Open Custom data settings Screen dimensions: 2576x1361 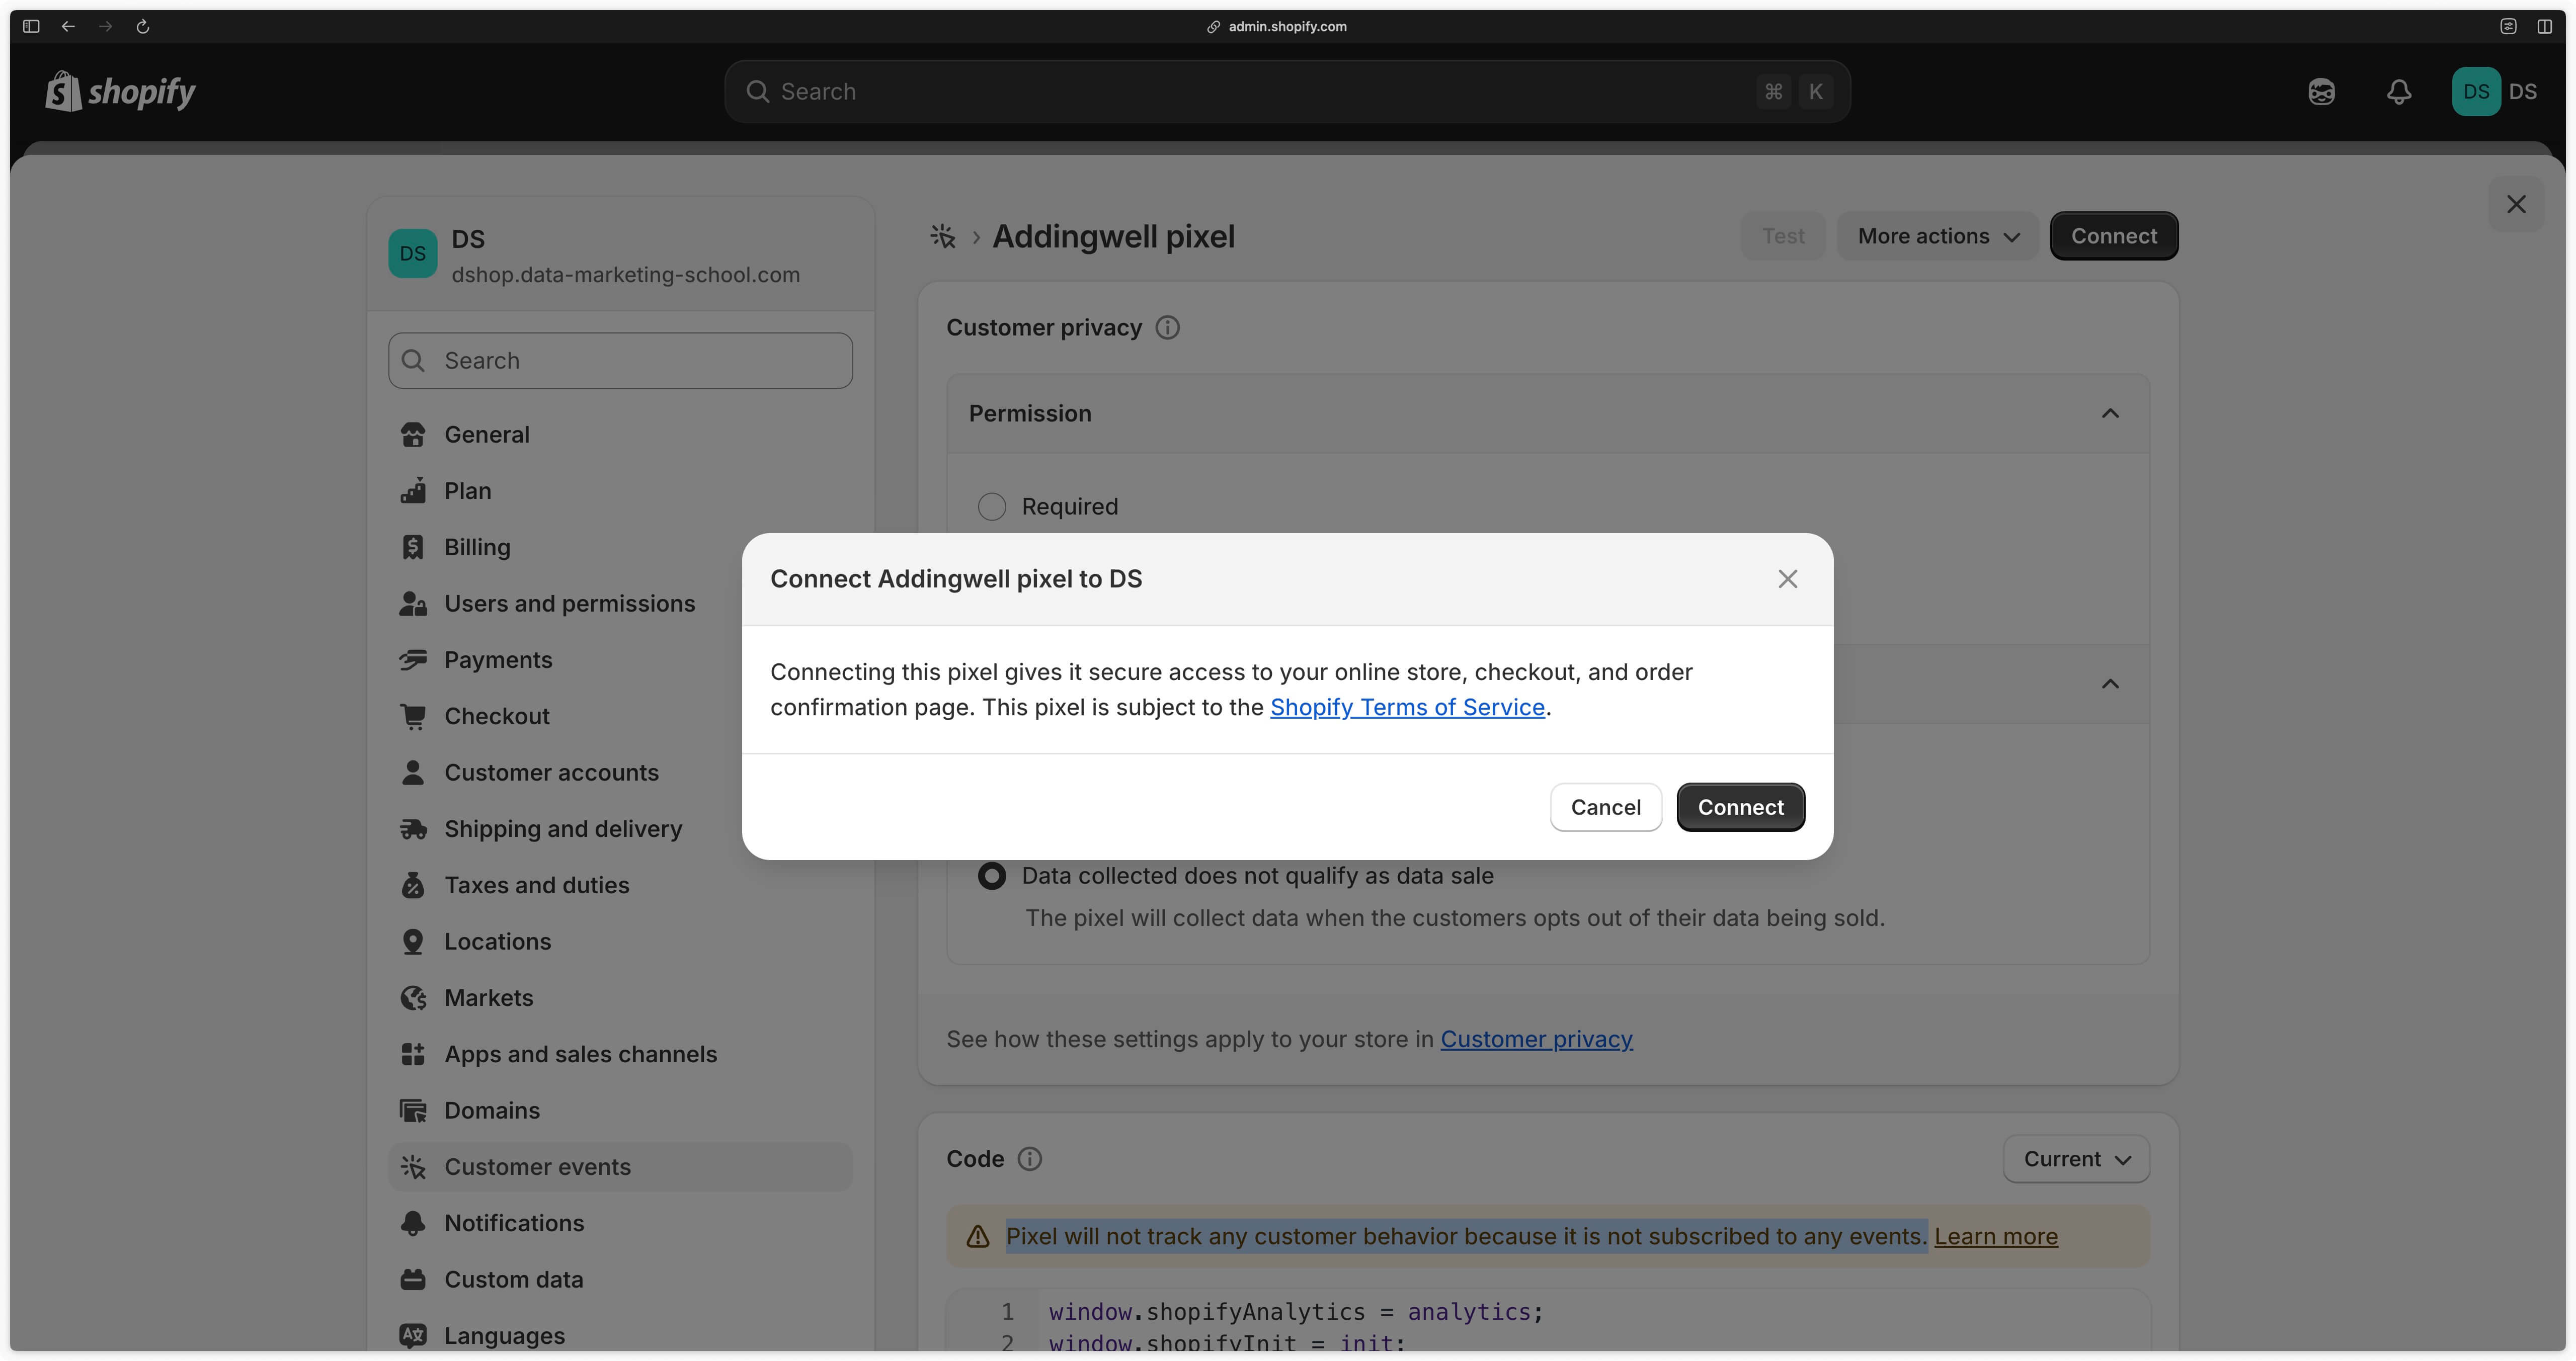point(620,1280)
